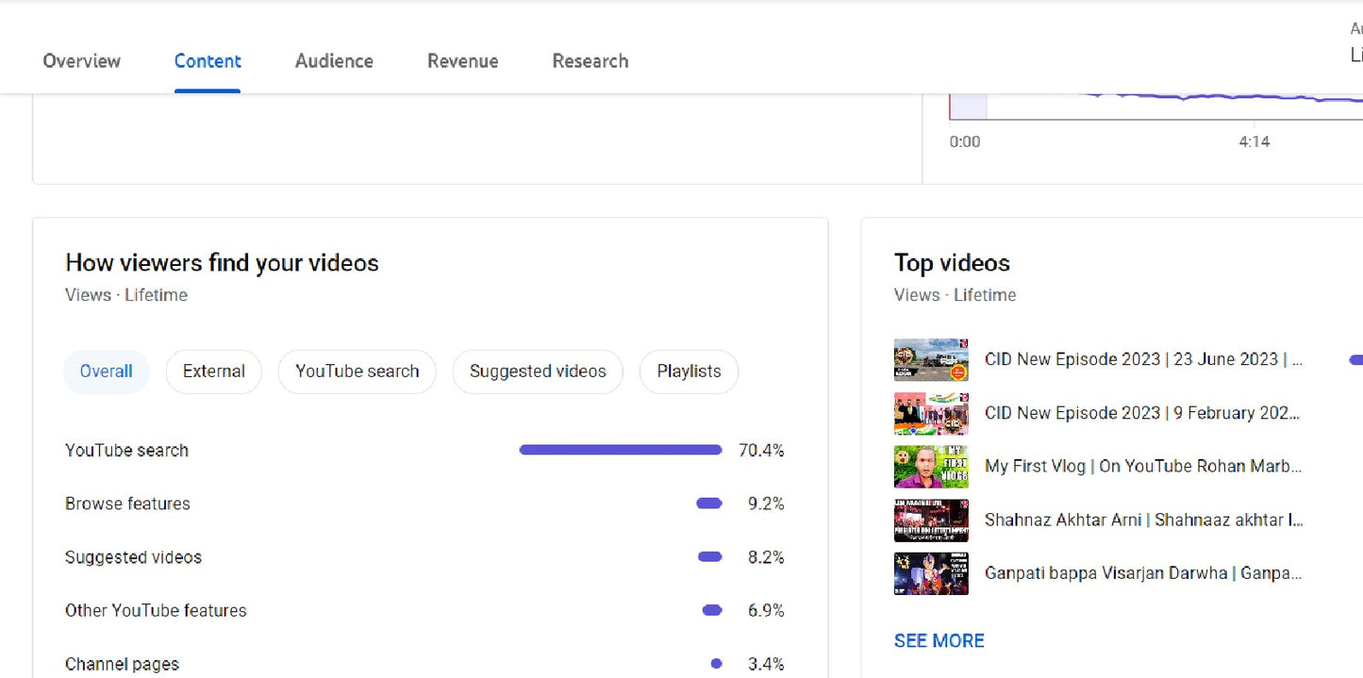This screenshot has width=1363, height=678.
Task: Click SEE MORE under Top videos
Action: 939,640
